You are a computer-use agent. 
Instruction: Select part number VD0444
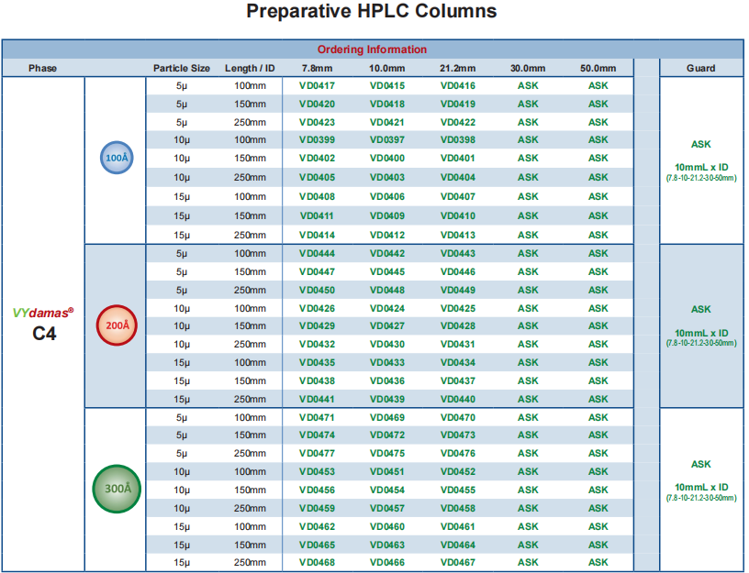click(x=318, y=253)
